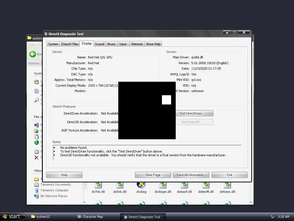Image resolution: width=294 pixels, height=221 pixels.
Task: Select the dxtrans.dll file icon
Action: click(x=227, y=185)
